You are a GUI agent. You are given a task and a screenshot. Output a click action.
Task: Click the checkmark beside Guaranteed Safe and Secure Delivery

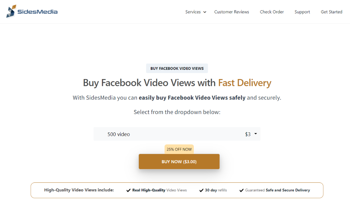pos(242,190)
